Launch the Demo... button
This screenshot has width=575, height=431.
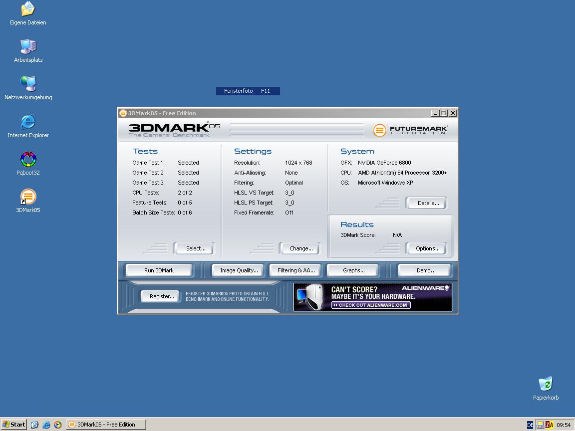point(424,270)
